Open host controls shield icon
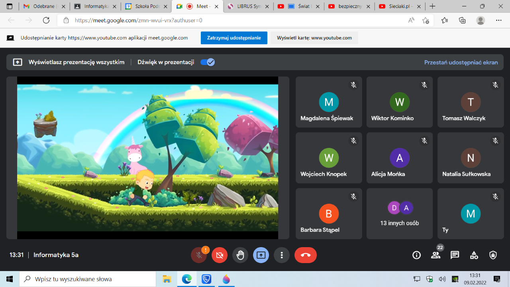510x287 pixels. (493, 255)
